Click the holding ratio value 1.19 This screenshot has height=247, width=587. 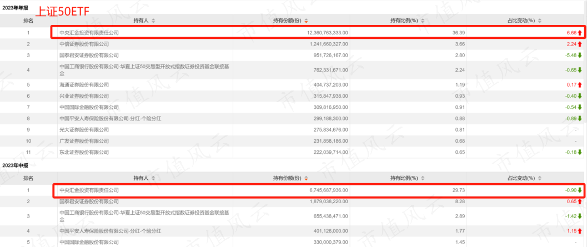[460, 85]
